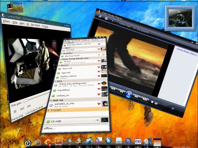
Task: Collapse the Anh Vu contact group
Action: pos(51,100)
